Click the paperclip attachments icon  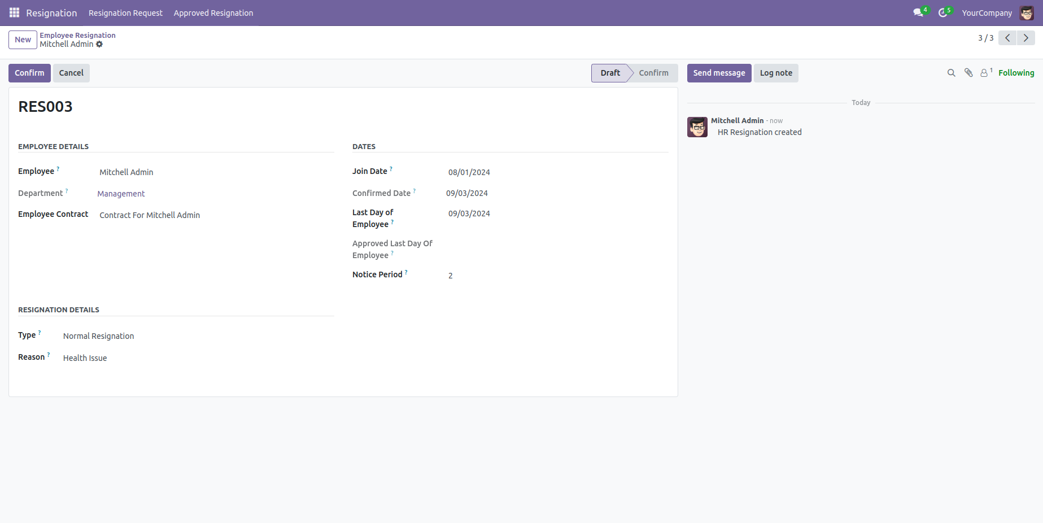[968, 73]
